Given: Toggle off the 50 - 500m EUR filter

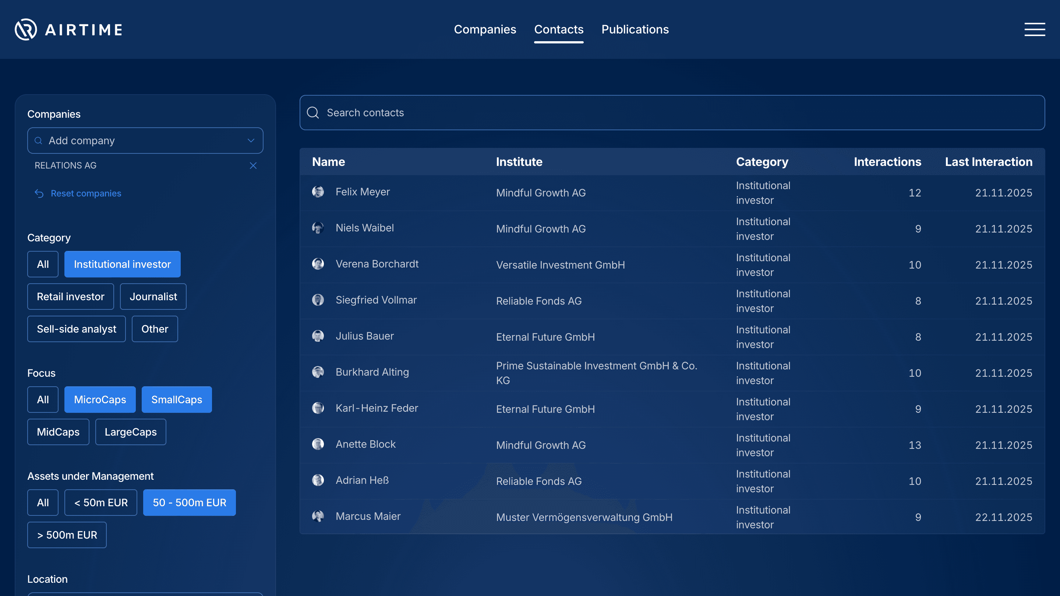Looking at the screenshot, I should click(x=189, y=502).
